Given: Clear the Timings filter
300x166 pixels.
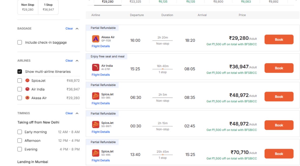Looking at the screenshot, I should (x=69, y=113).
